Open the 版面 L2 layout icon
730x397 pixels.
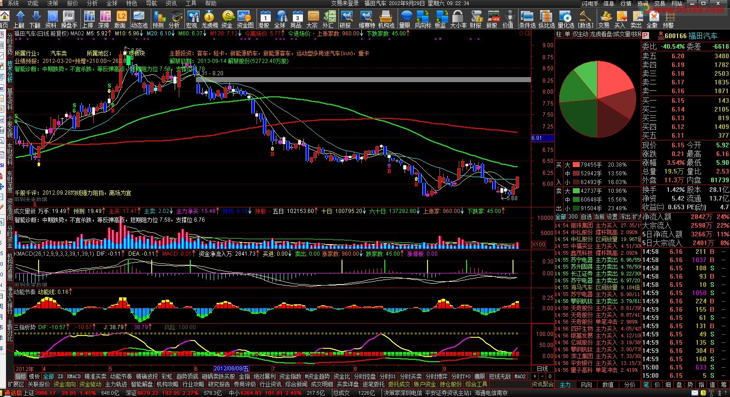(x=120, y=19)
